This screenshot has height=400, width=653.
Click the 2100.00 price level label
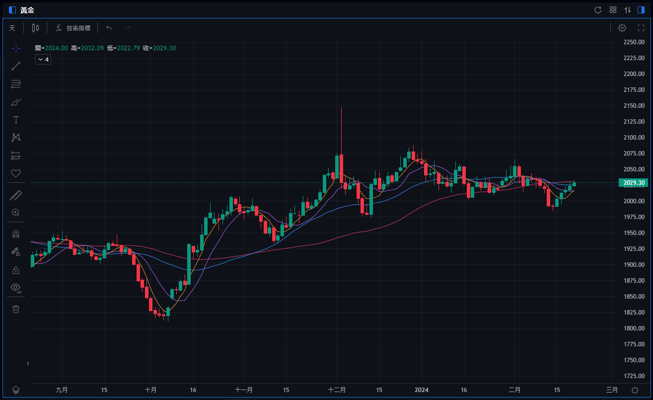tap(634, 138)
